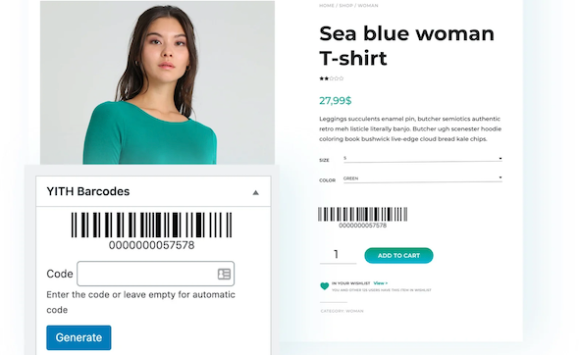Click the star rating below product title
This screenshot has height=355, width=579.
click(x=332, y=78)
